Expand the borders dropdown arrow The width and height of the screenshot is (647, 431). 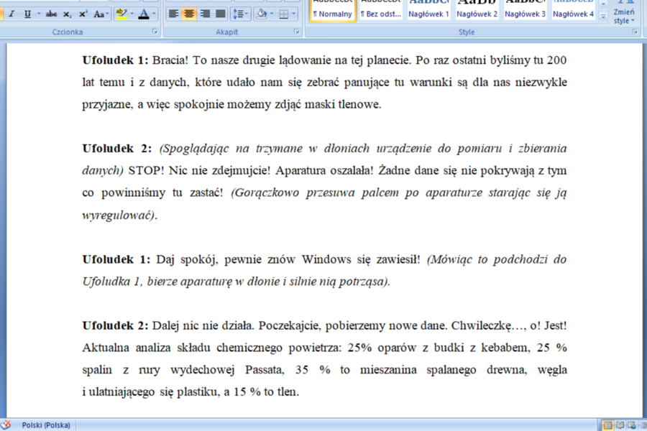(x=294, y=14)
